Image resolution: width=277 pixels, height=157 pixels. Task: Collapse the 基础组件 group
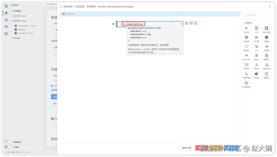[244, 23]
